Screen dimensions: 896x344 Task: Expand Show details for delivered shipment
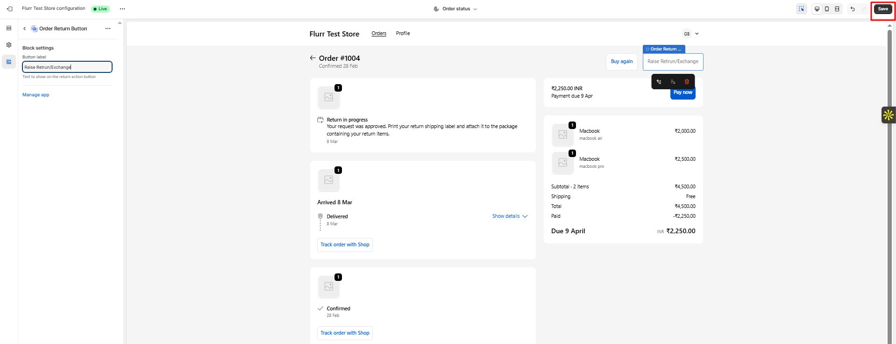(x=510, y=216)
